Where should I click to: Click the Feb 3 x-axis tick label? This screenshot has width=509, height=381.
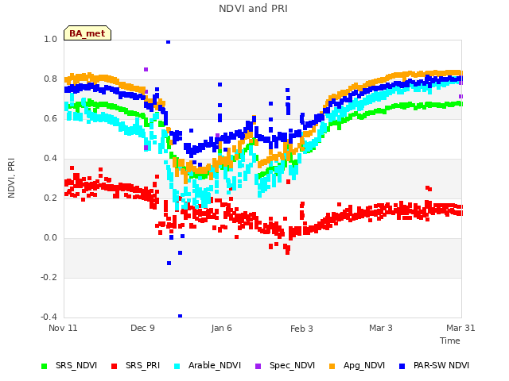click(301, 329)
